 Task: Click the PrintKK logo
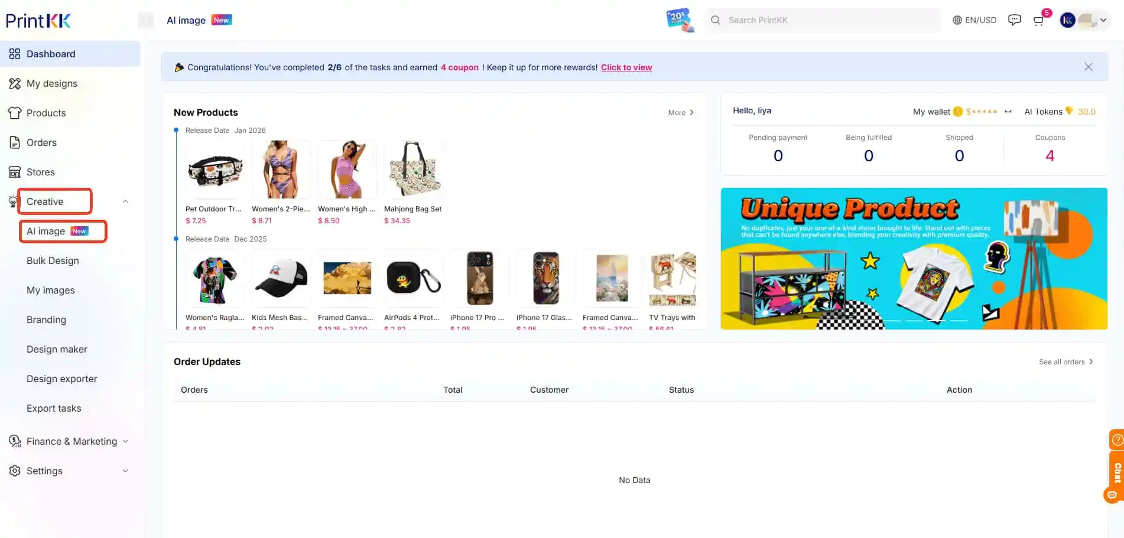pos(38,20)
